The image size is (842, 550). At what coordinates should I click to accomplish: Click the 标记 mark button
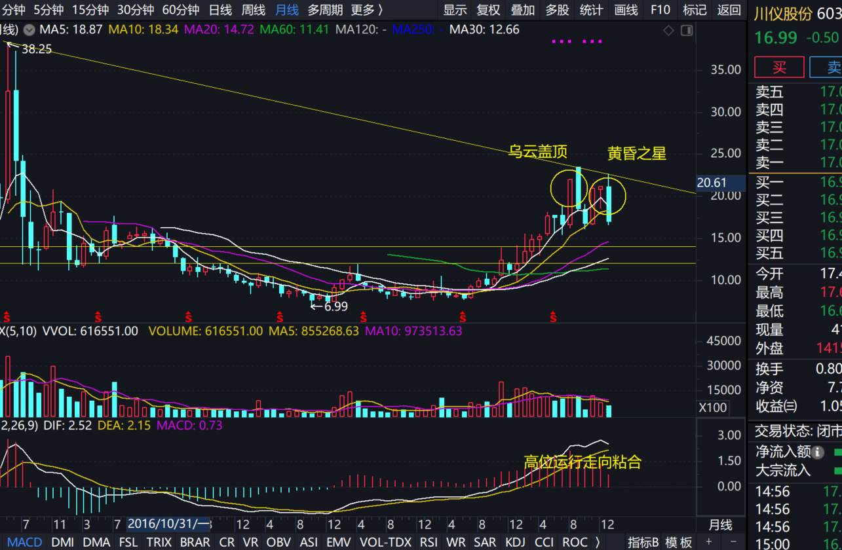pyautogui.click(x=695, y=10)
